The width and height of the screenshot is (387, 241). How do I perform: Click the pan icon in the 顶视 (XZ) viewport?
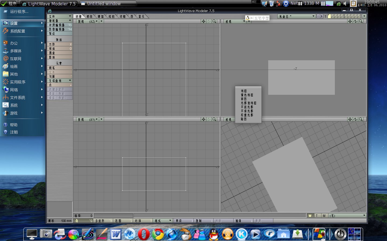tap(203, 21)
